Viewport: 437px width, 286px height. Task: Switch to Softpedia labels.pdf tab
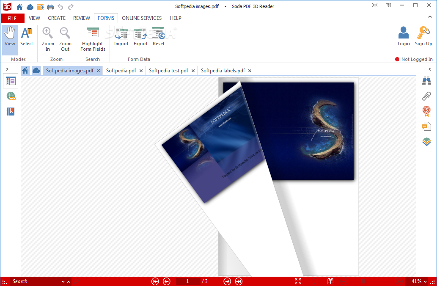pyautogui.click(x=223, y=71)
